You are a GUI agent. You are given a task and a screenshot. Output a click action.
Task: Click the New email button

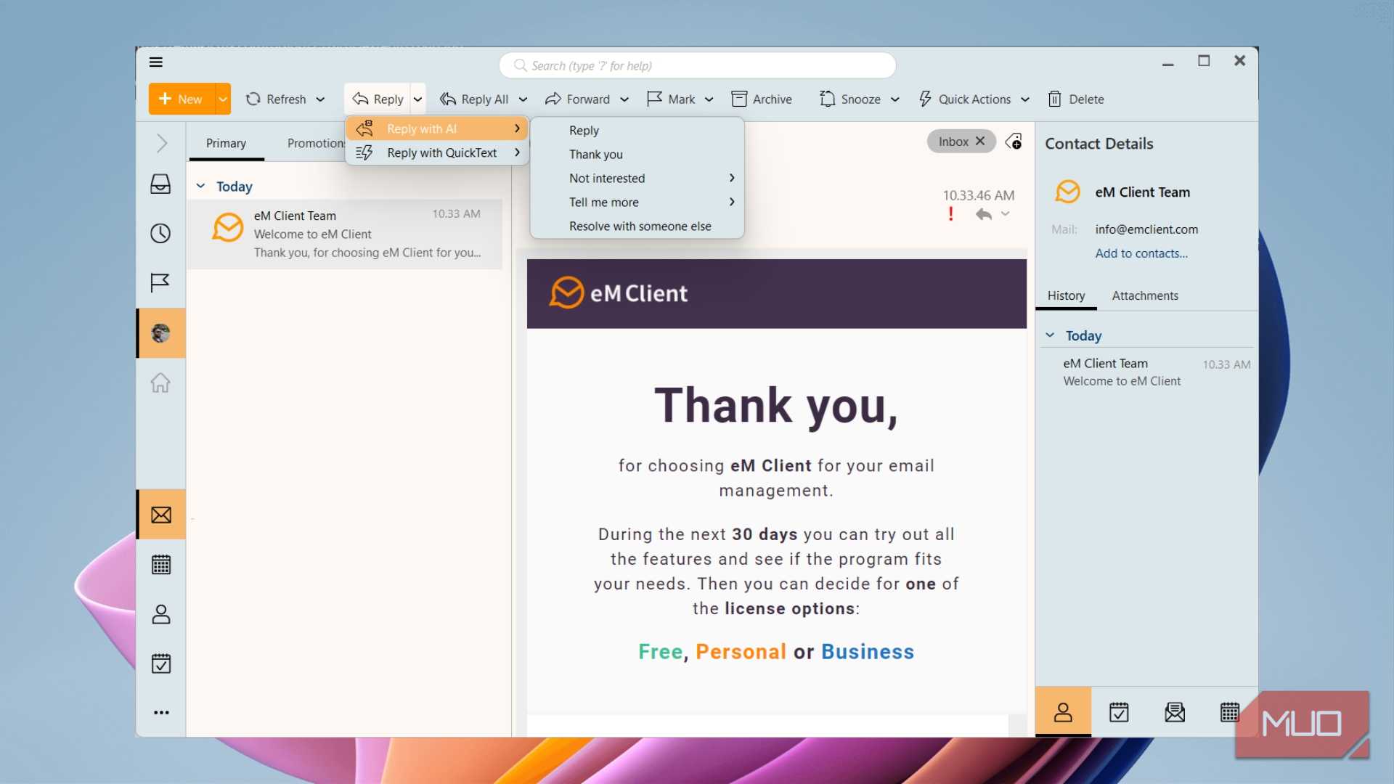182,99
